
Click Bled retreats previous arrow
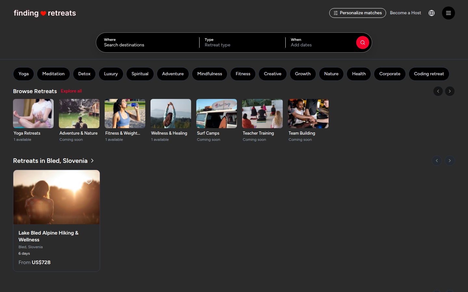(x=437, y=161)
